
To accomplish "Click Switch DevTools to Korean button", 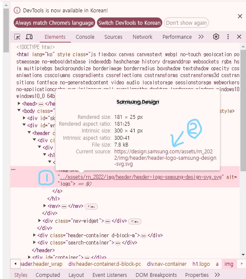I will 129,23.
